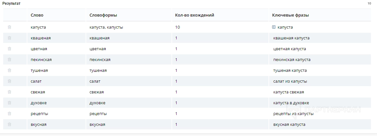Delete the свежая row trash icon

click(10, 92)
